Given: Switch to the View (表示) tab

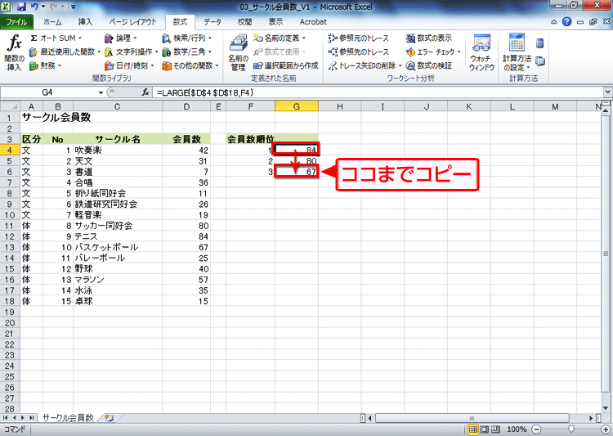Looking at the screenshot, I should [x=275, y=22].
